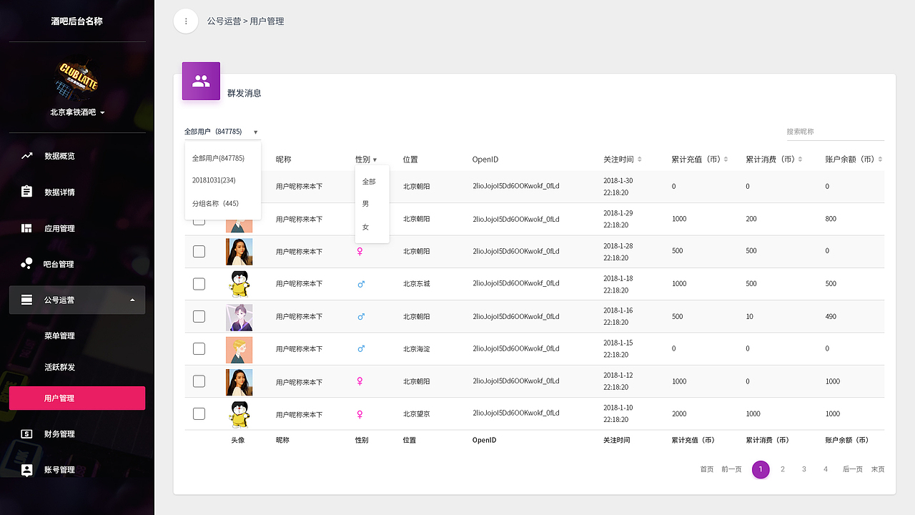Click the male icon in the 2018-1-16 row
This screenshot has width=915, height=515.
coord(361,316)
